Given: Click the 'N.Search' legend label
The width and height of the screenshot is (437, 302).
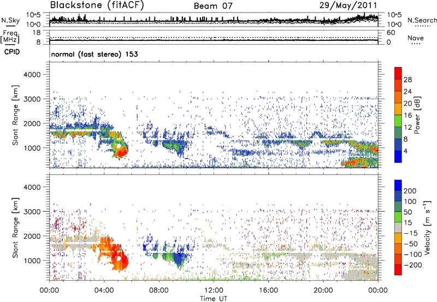Looking at the screenshot, I should click(422, 20).
